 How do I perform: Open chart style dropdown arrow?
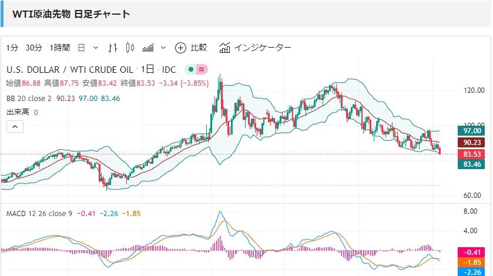coord(163,48)
